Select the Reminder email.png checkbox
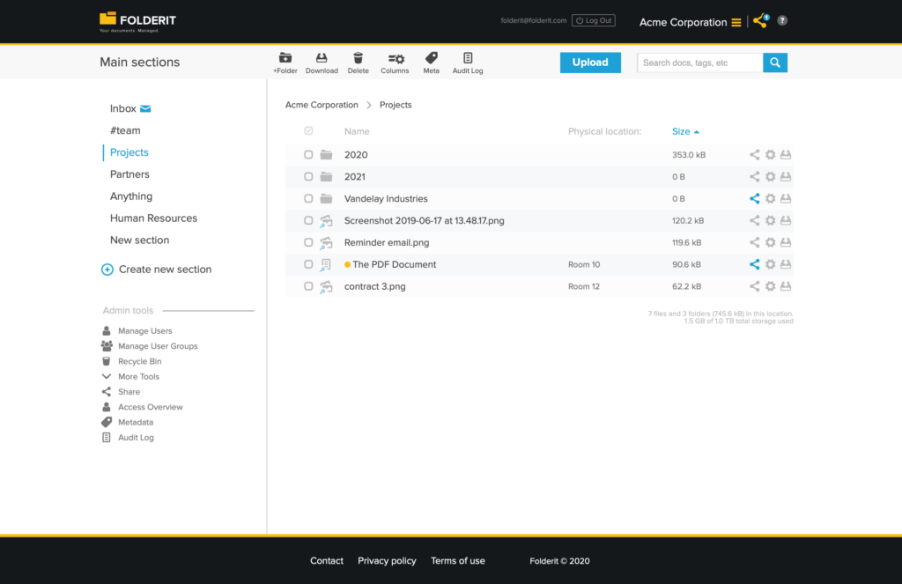 (308, 242)
